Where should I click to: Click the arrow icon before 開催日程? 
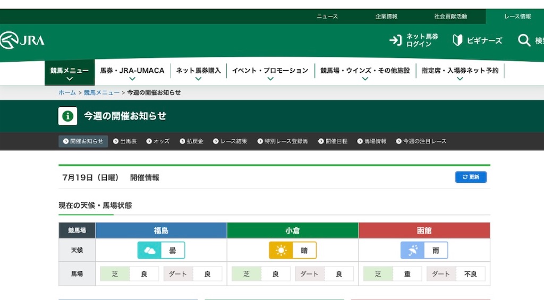click(321, 141)
